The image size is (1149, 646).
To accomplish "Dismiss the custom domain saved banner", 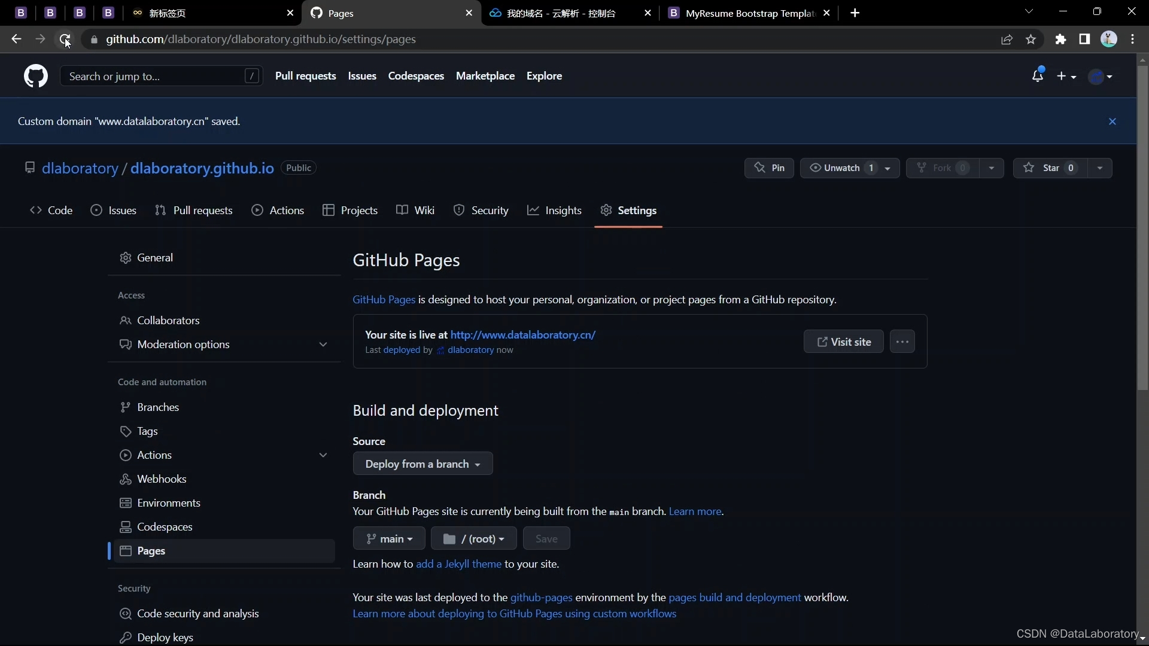I will [x=1112, y=121].
